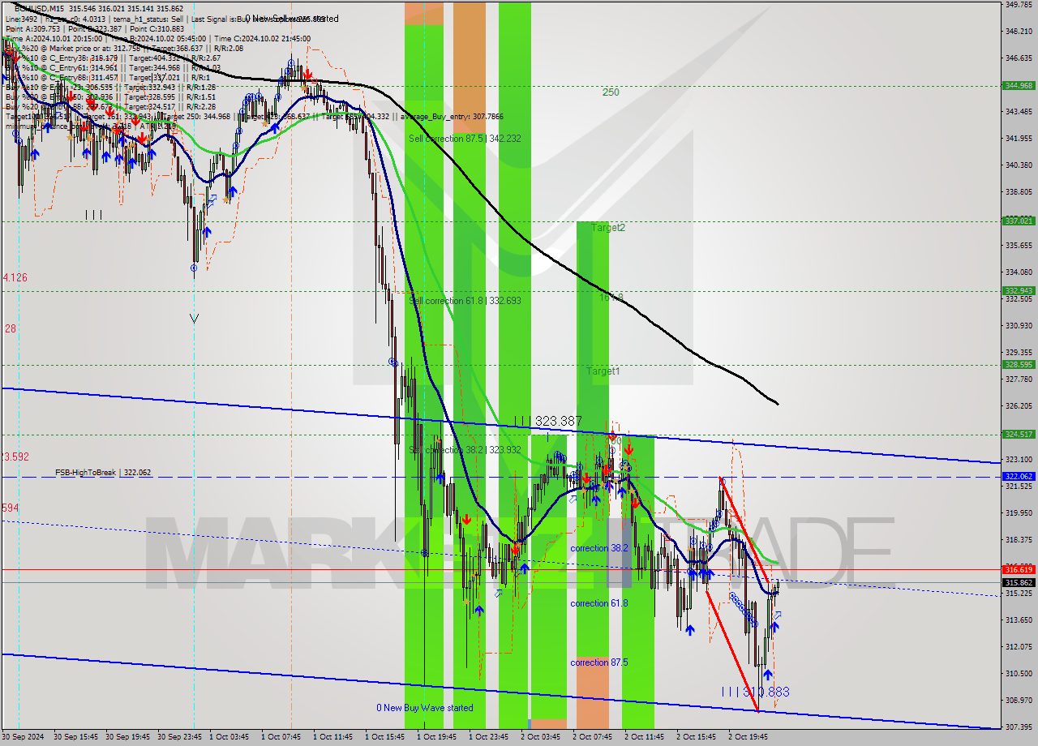
Task: Click the 'Target1' chart label
Action: point(603,371)
